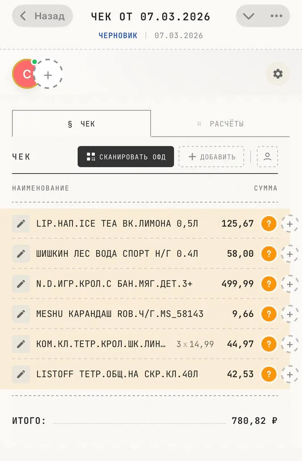
Task: Open the person icon button near ДОБАВИТЬ
Action: pyautogui.click(x=267, y=157)
